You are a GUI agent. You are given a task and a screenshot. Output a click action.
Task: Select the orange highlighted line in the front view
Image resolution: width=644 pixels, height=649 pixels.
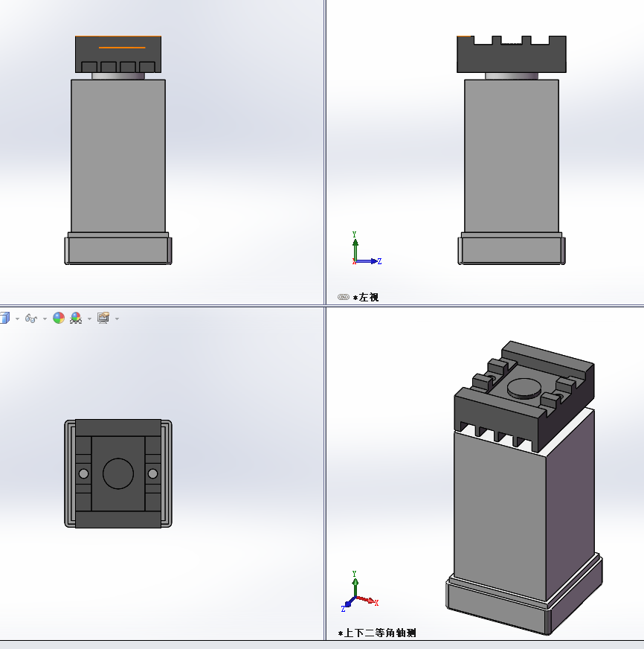coord(122,48)
